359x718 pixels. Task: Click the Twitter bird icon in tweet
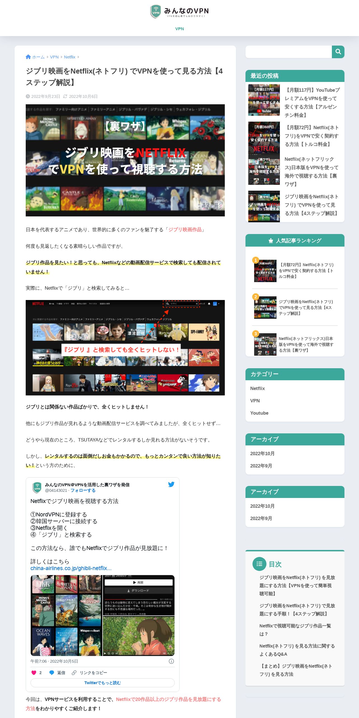coord(171,485)
